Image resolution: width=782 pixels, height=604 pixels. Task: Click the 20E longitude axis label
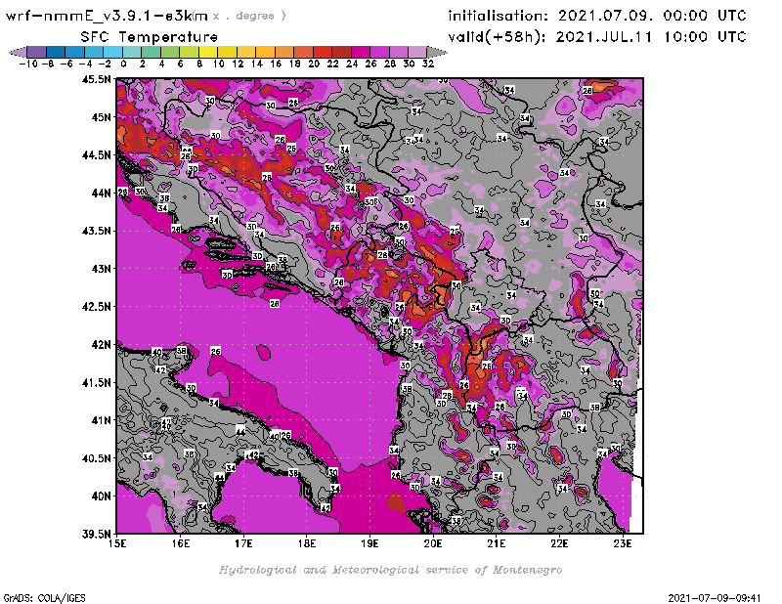point(433,543)
